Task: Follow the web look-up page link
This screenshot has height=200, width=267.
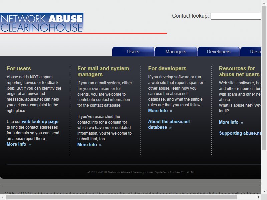Action: click(x=40, y=122)
